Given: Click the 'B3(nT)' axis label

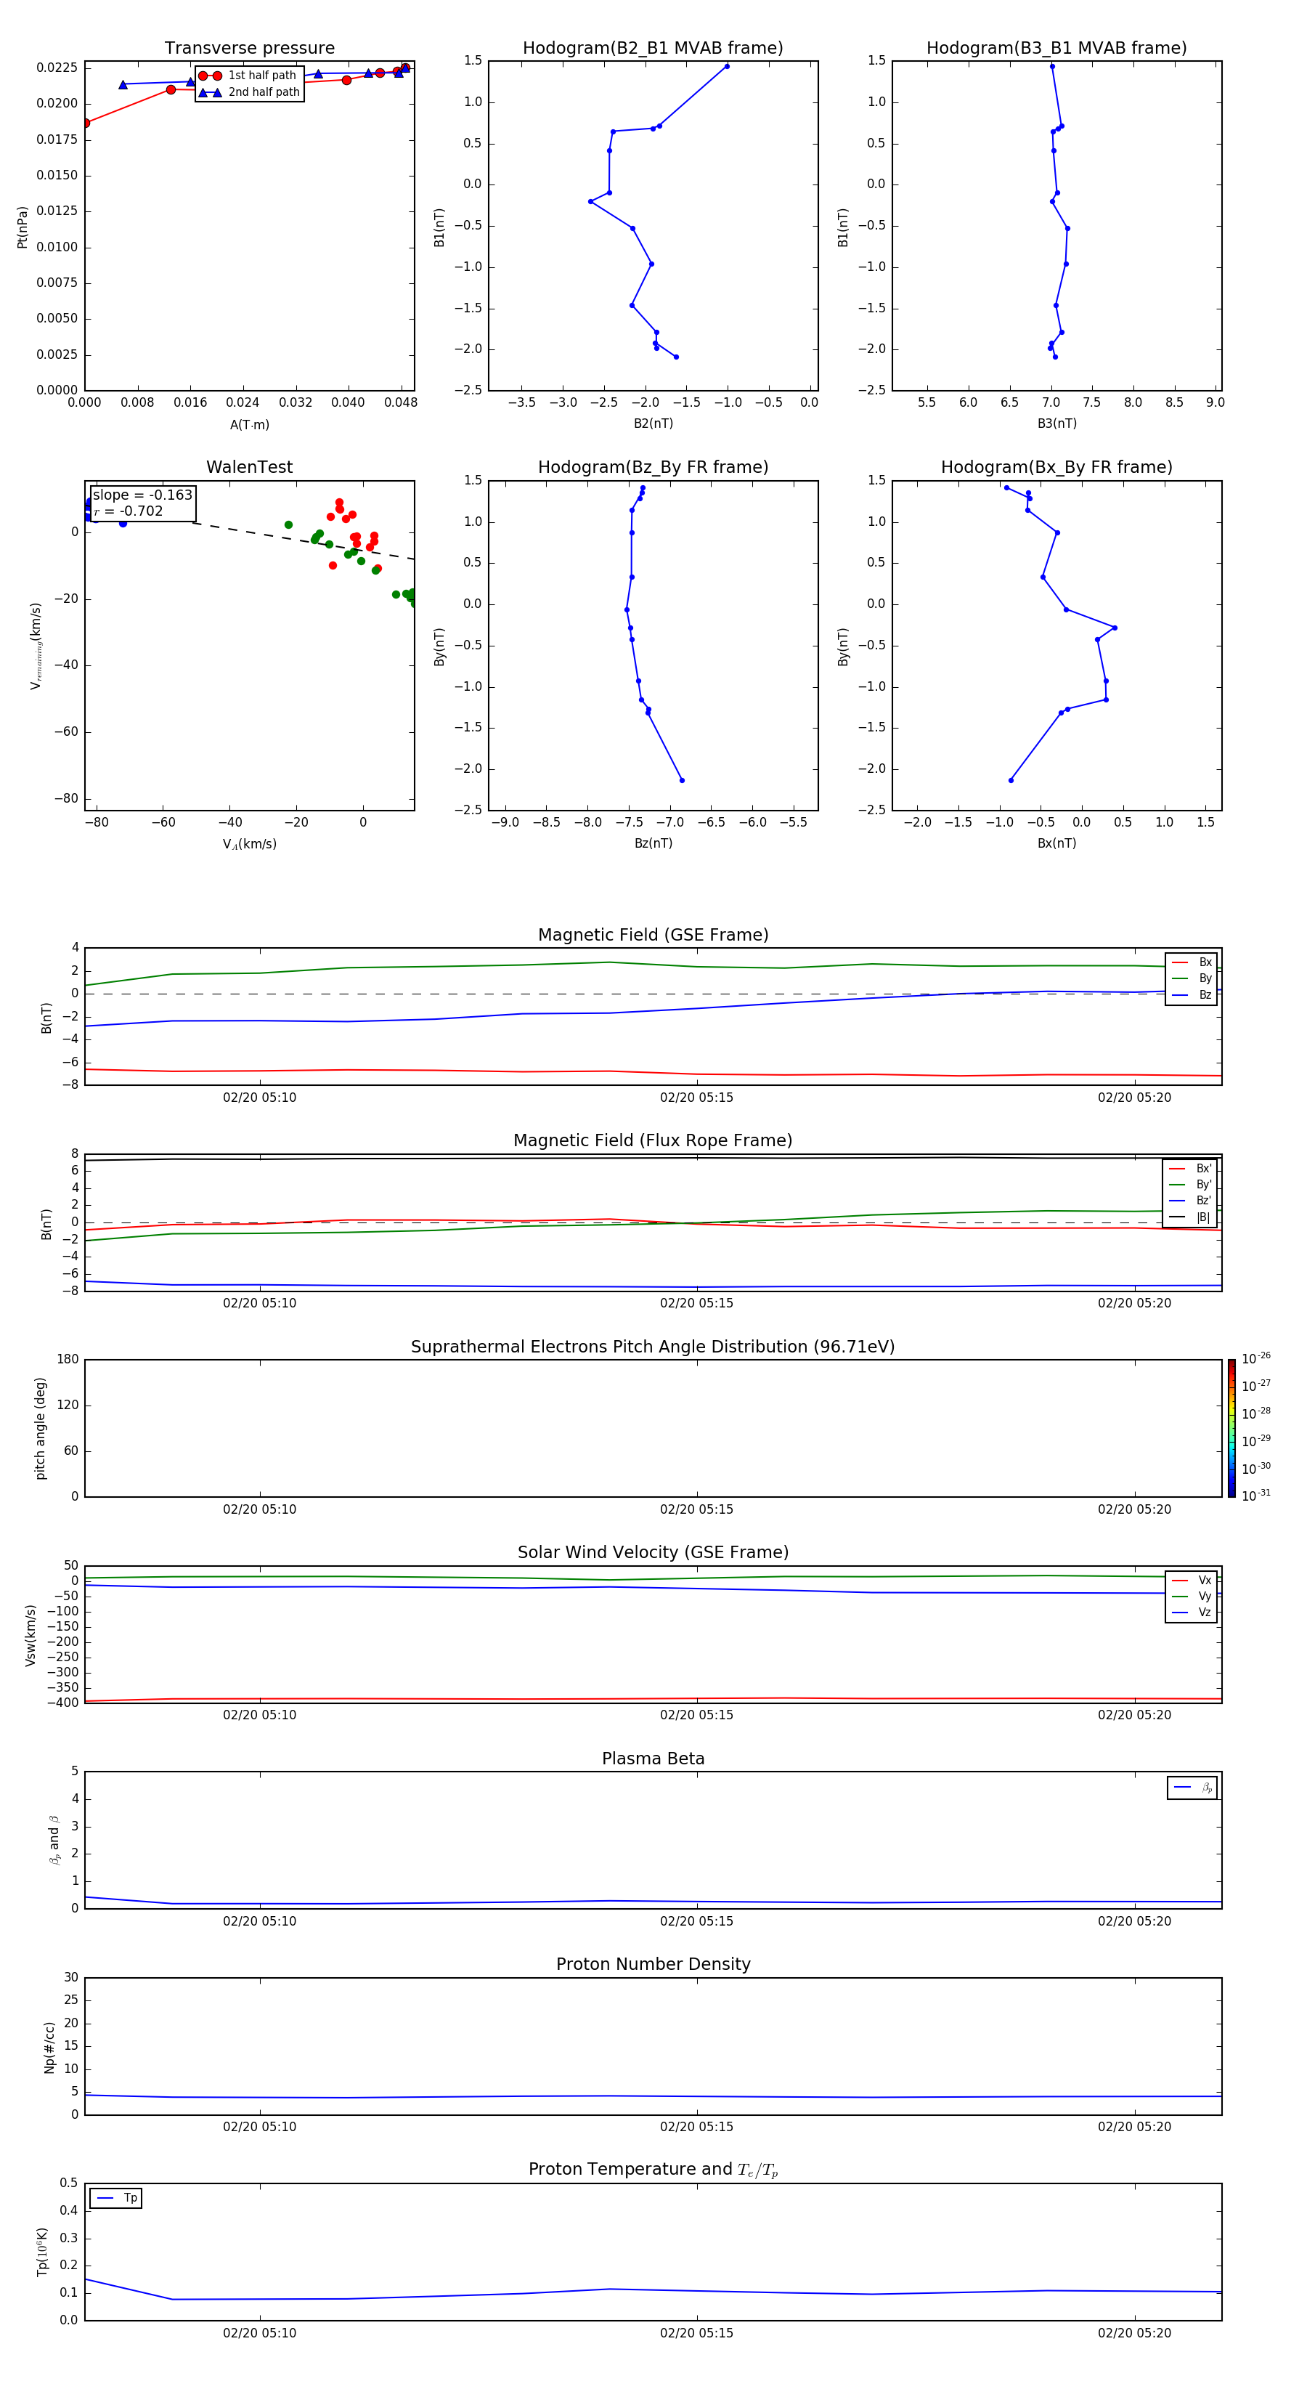Looking at the screenshot, I should pyautogui.click(x=1056, y=423).
